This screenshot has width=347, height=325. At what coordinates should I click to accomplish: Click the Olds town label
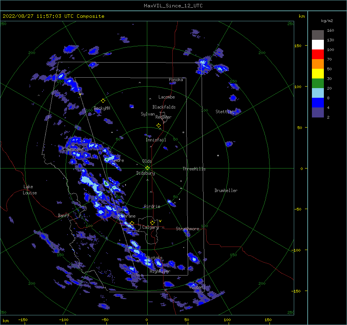(147, 161)
